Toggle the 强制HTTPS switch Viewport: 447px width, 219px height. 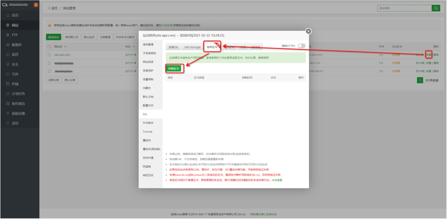point(301,46)
